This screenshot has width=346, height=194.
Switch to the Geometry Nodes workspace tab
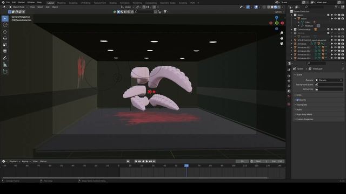tap(168, 3)
